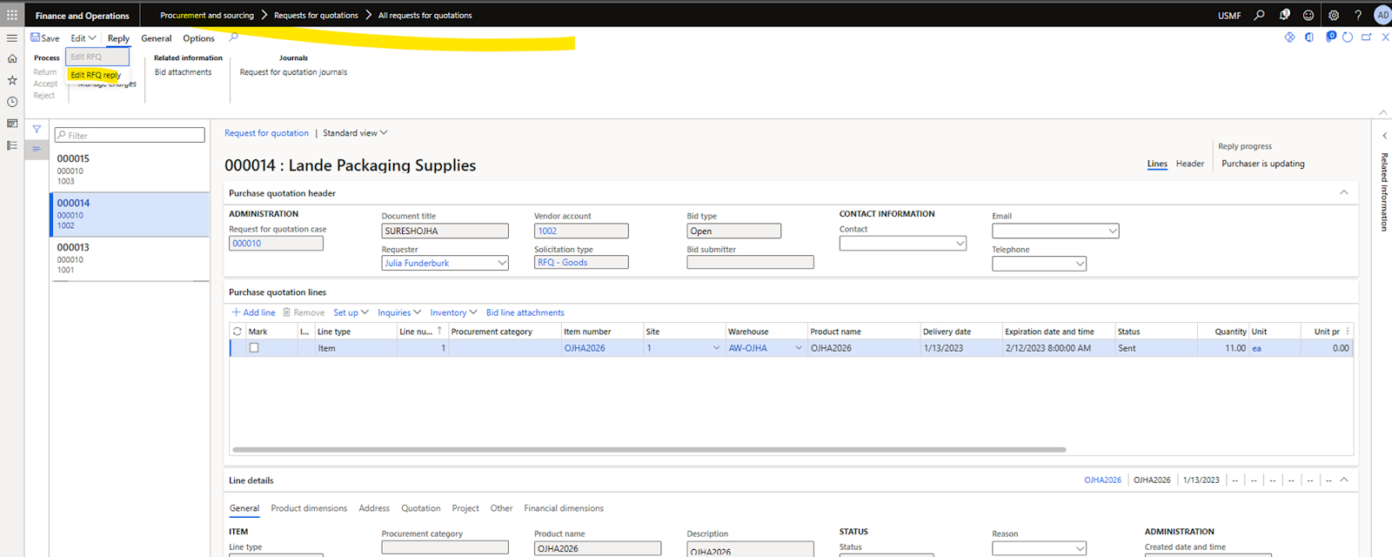Image resolution: width=1392 pixels, height=557 pixels.
Task: Open item number OJHA2026 link in grid
Action: tap(585, 348)
